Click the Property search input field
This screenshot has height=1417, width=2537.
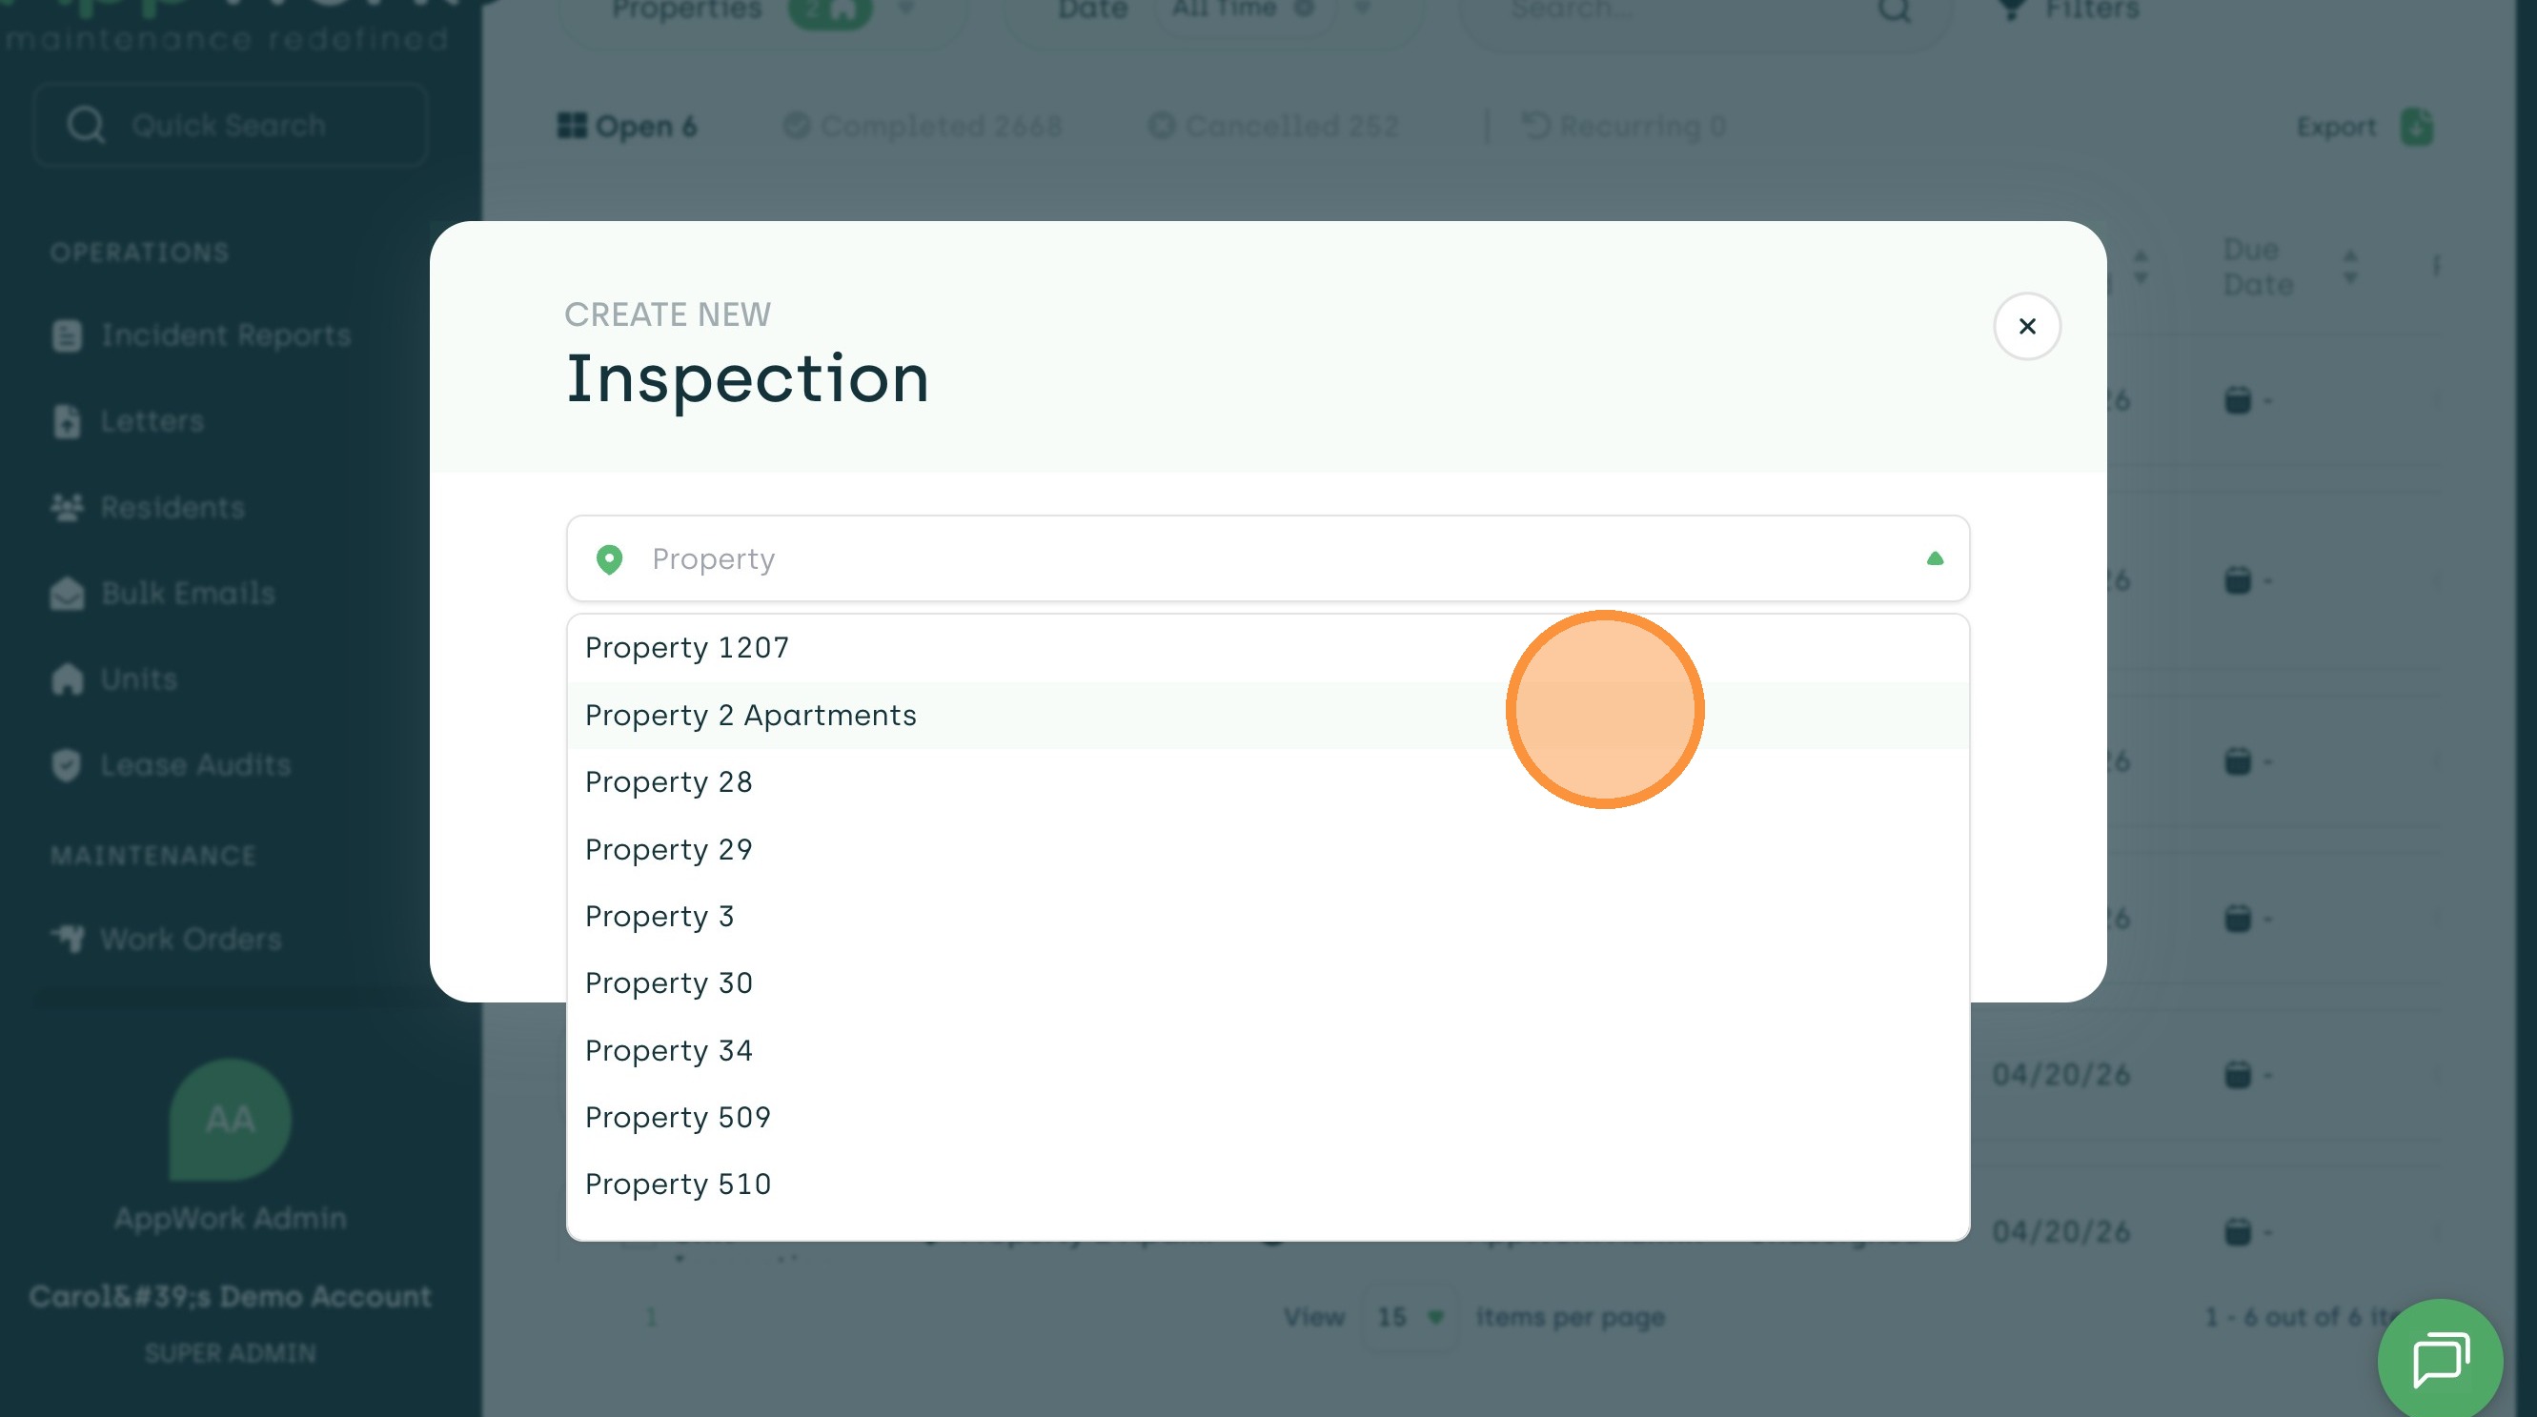coord(1261,558)
